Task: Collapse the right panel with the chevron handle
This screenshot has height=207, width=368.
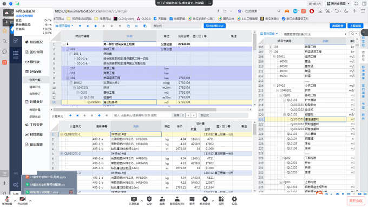Action: point(364,33)
